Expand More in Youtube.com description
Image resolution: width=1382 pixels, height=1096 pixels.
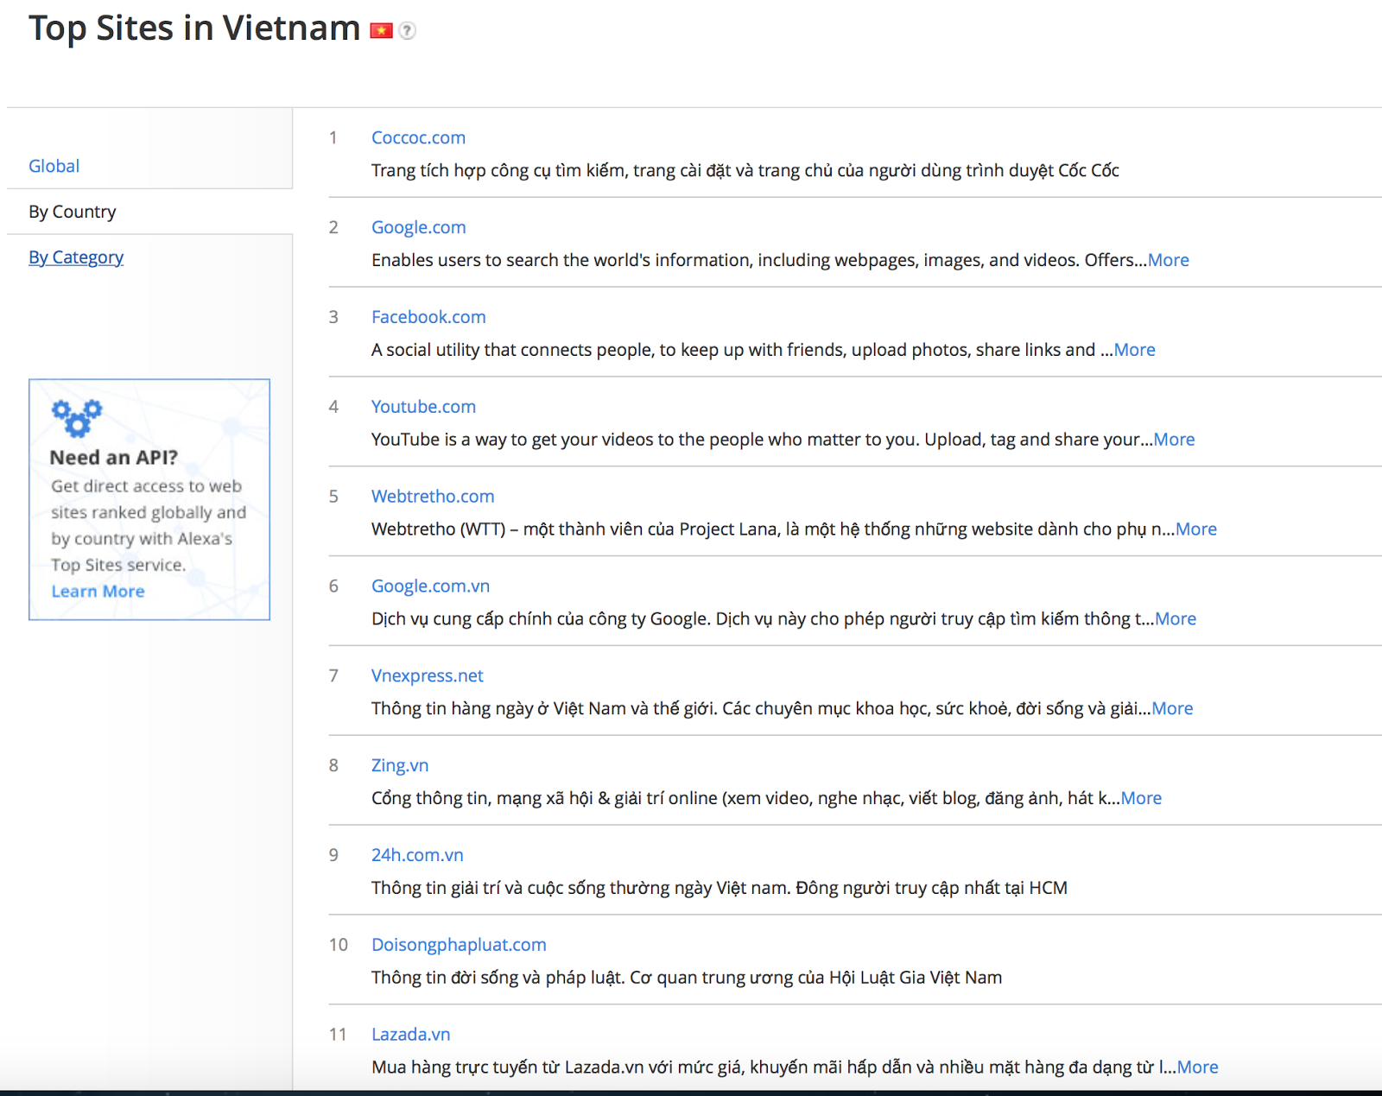(x=1175, y=440)
